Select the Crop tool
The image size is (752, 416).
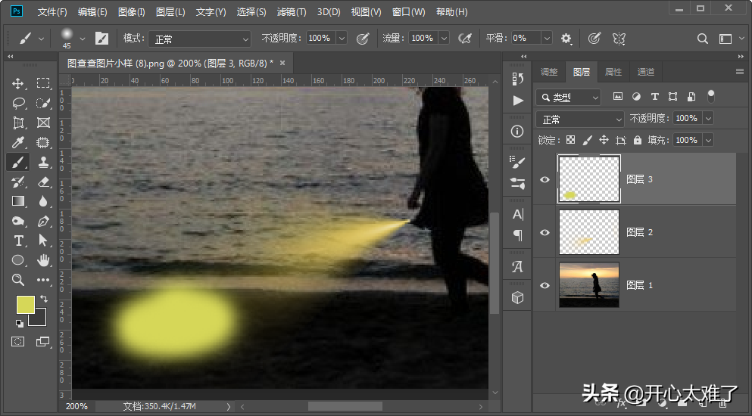coord(18,123)
